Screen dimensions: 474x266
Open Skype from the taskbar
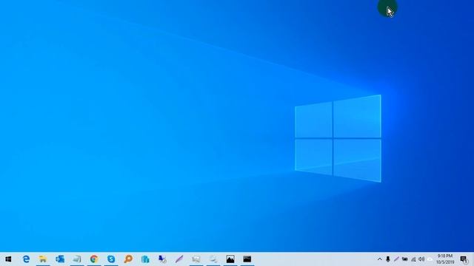tap(111, 259)
